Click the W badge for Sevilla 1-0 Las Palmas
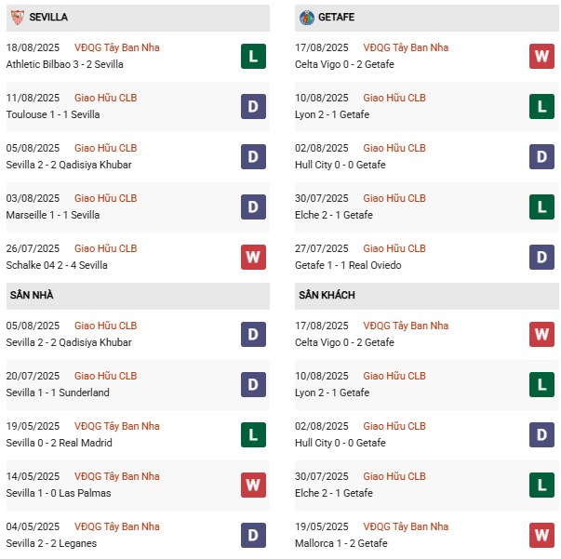The width and height of the screenshot is (561, 559). (x=253, y=486)
